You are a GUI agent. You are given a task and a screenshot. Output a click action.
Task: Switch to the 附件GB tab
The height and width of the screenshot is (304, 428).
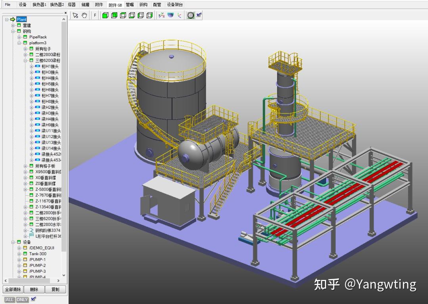pyautogui.click(x=115, y=4)
